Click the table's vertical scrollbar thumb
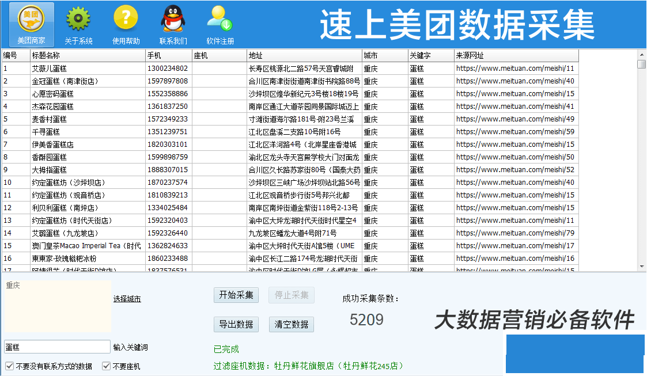Image resolution: width=647 pixels, height=376 pixels. click(x=642, y=64)
